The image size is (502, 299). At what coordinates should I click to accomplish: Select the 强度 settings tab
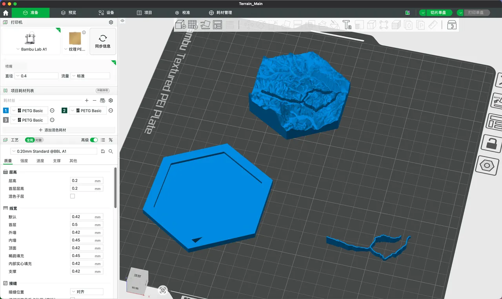coord(24,161)
